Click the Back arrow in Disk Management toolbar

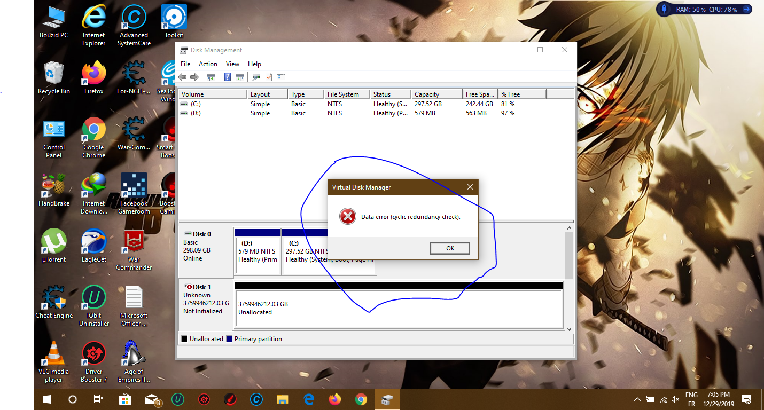pyautogui.click(x=183, y=77)
